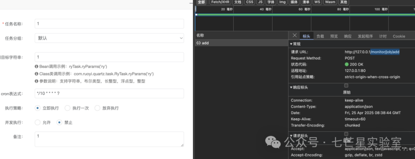Switch to the 标头 tab
Viewport: 415px width, 159px height.
(307, 36)
